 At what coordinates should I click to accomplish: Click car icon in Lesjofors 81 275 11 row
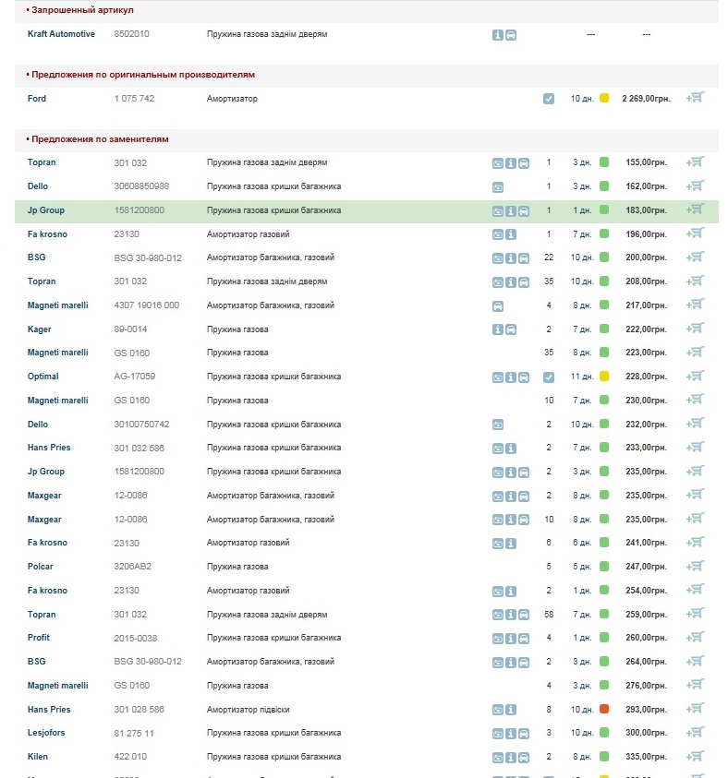(524, 733)
